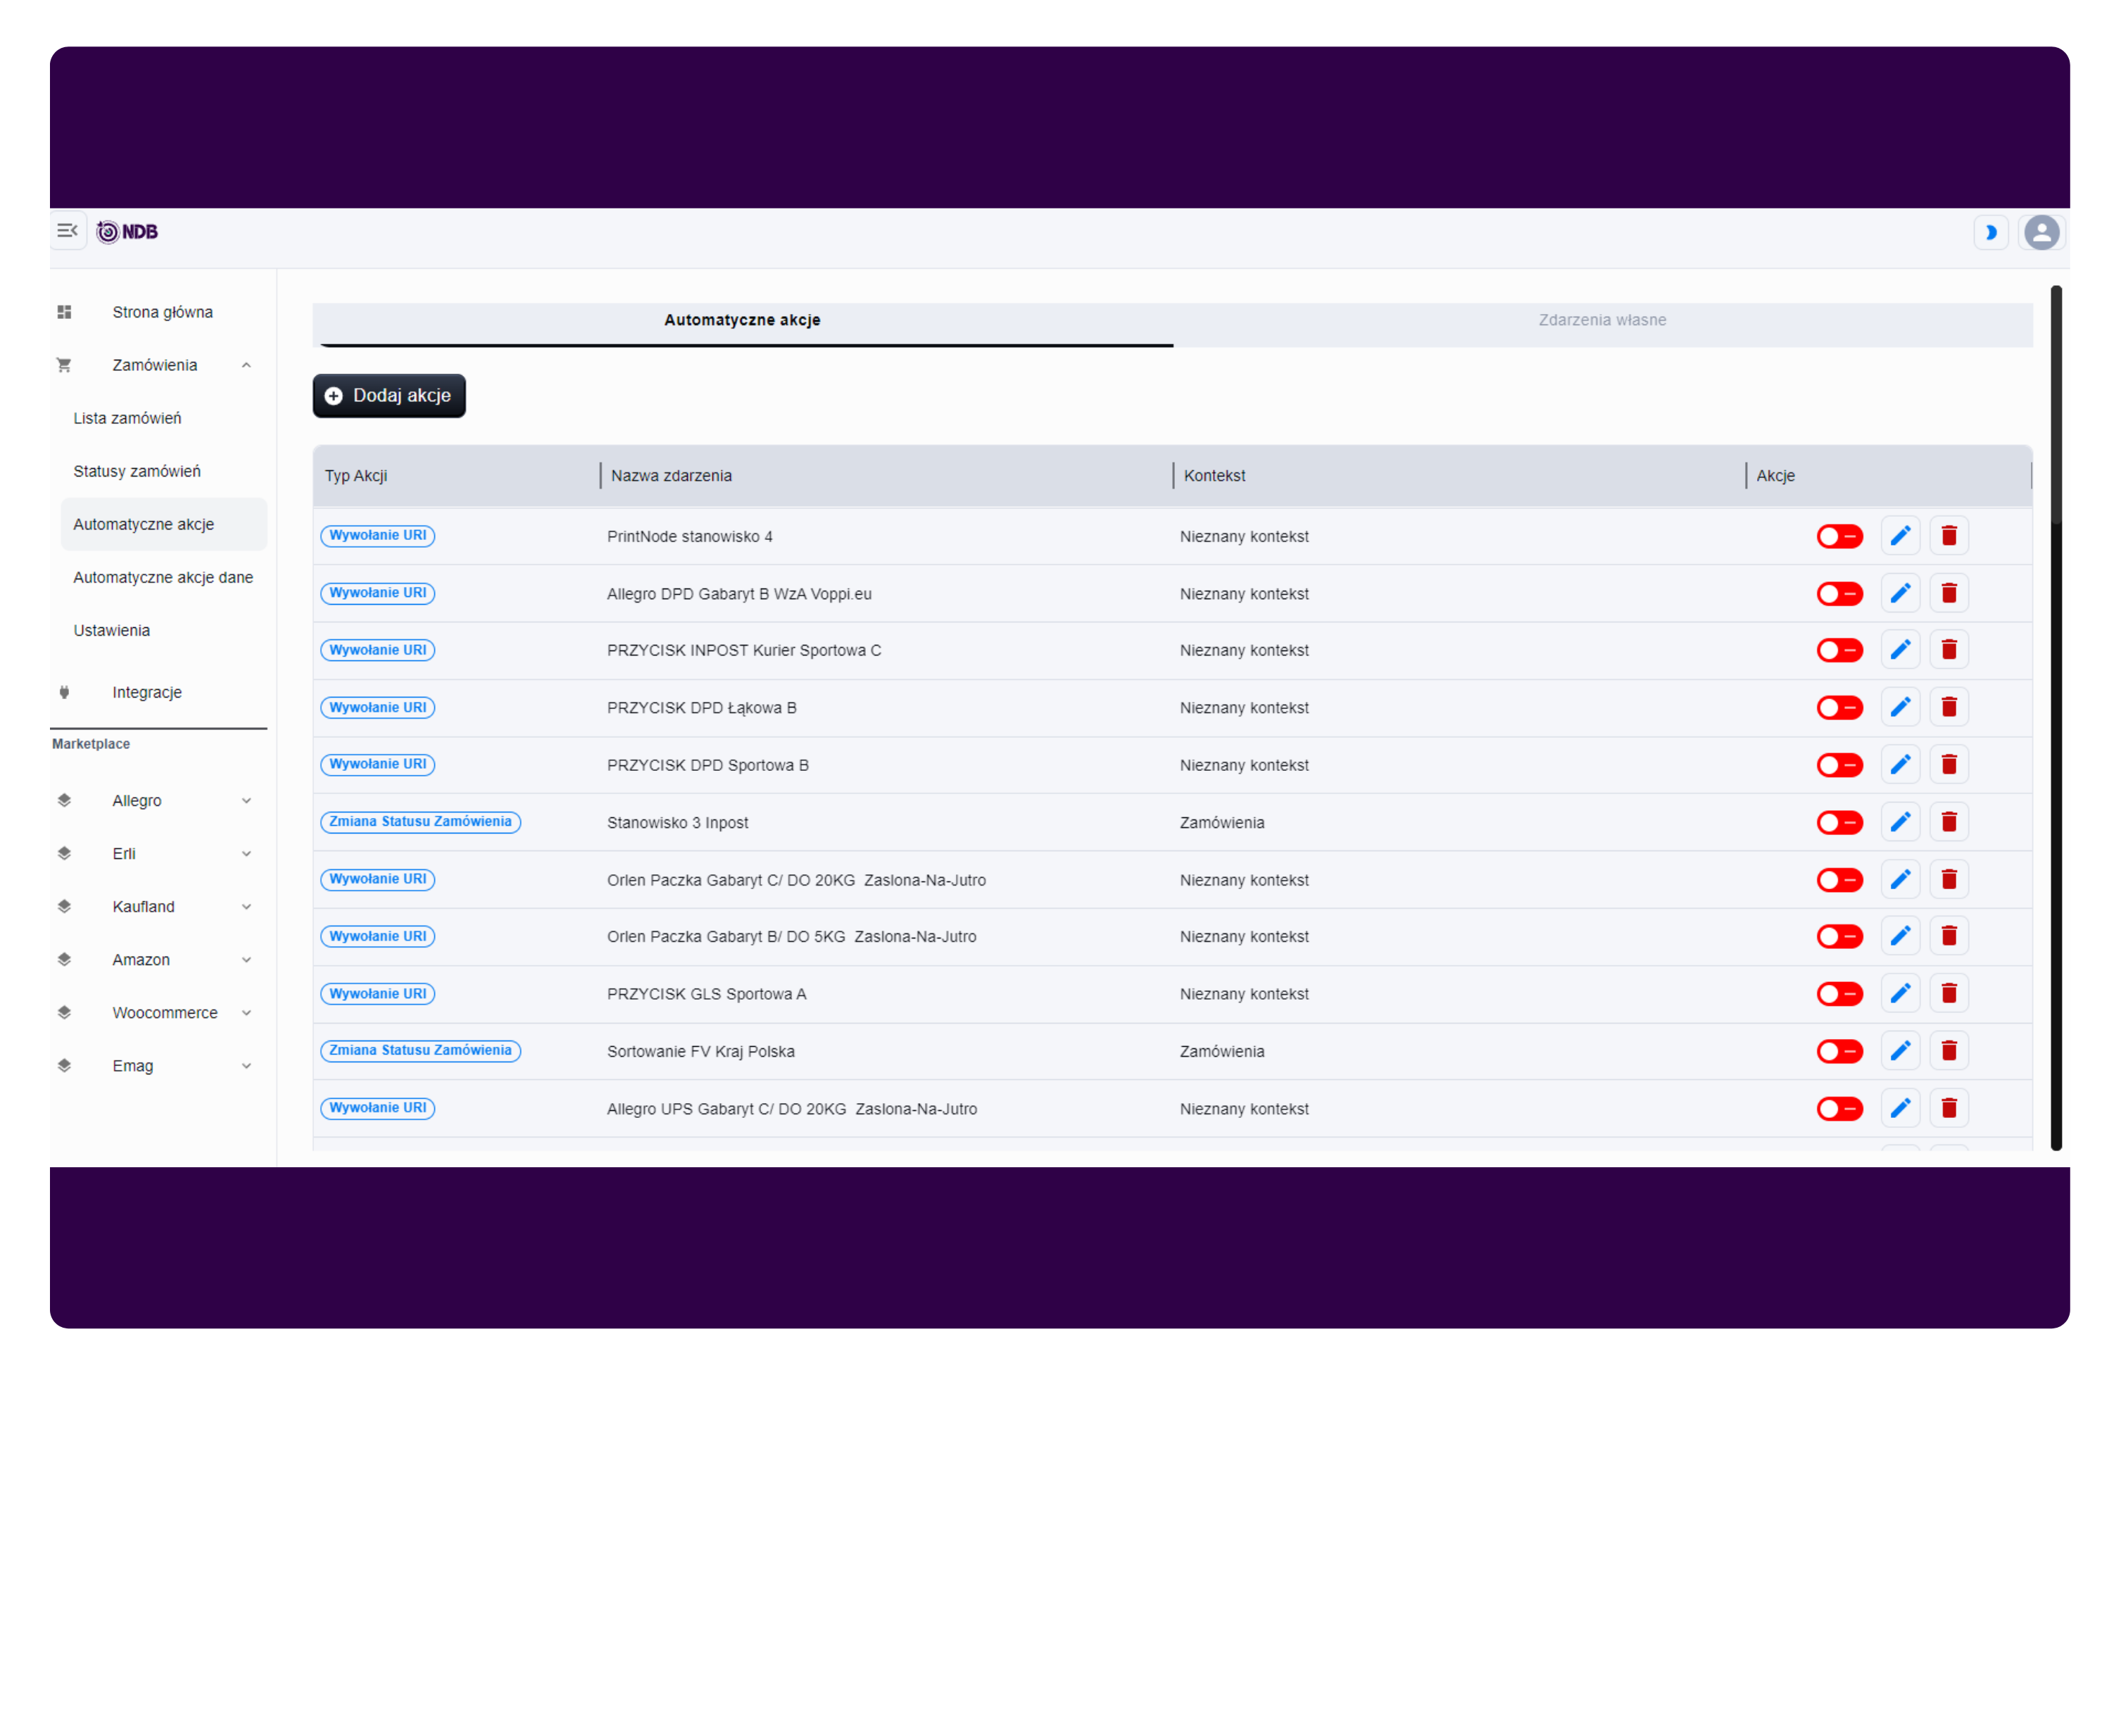Toggle Allegro UPS Gabaryt C switch
The image size is (2121, 1736).
coord(1839,1108)
